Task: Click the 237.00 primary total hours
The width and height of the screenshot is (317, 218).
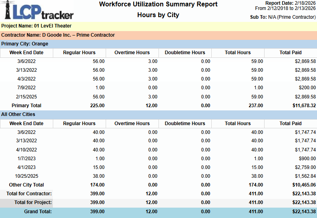Action: click(x=256, y=106)
